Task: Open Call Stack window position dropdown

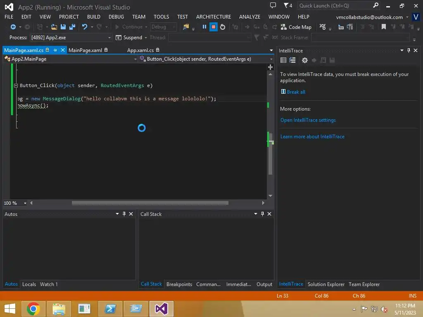Action: (x=255, y=214)
